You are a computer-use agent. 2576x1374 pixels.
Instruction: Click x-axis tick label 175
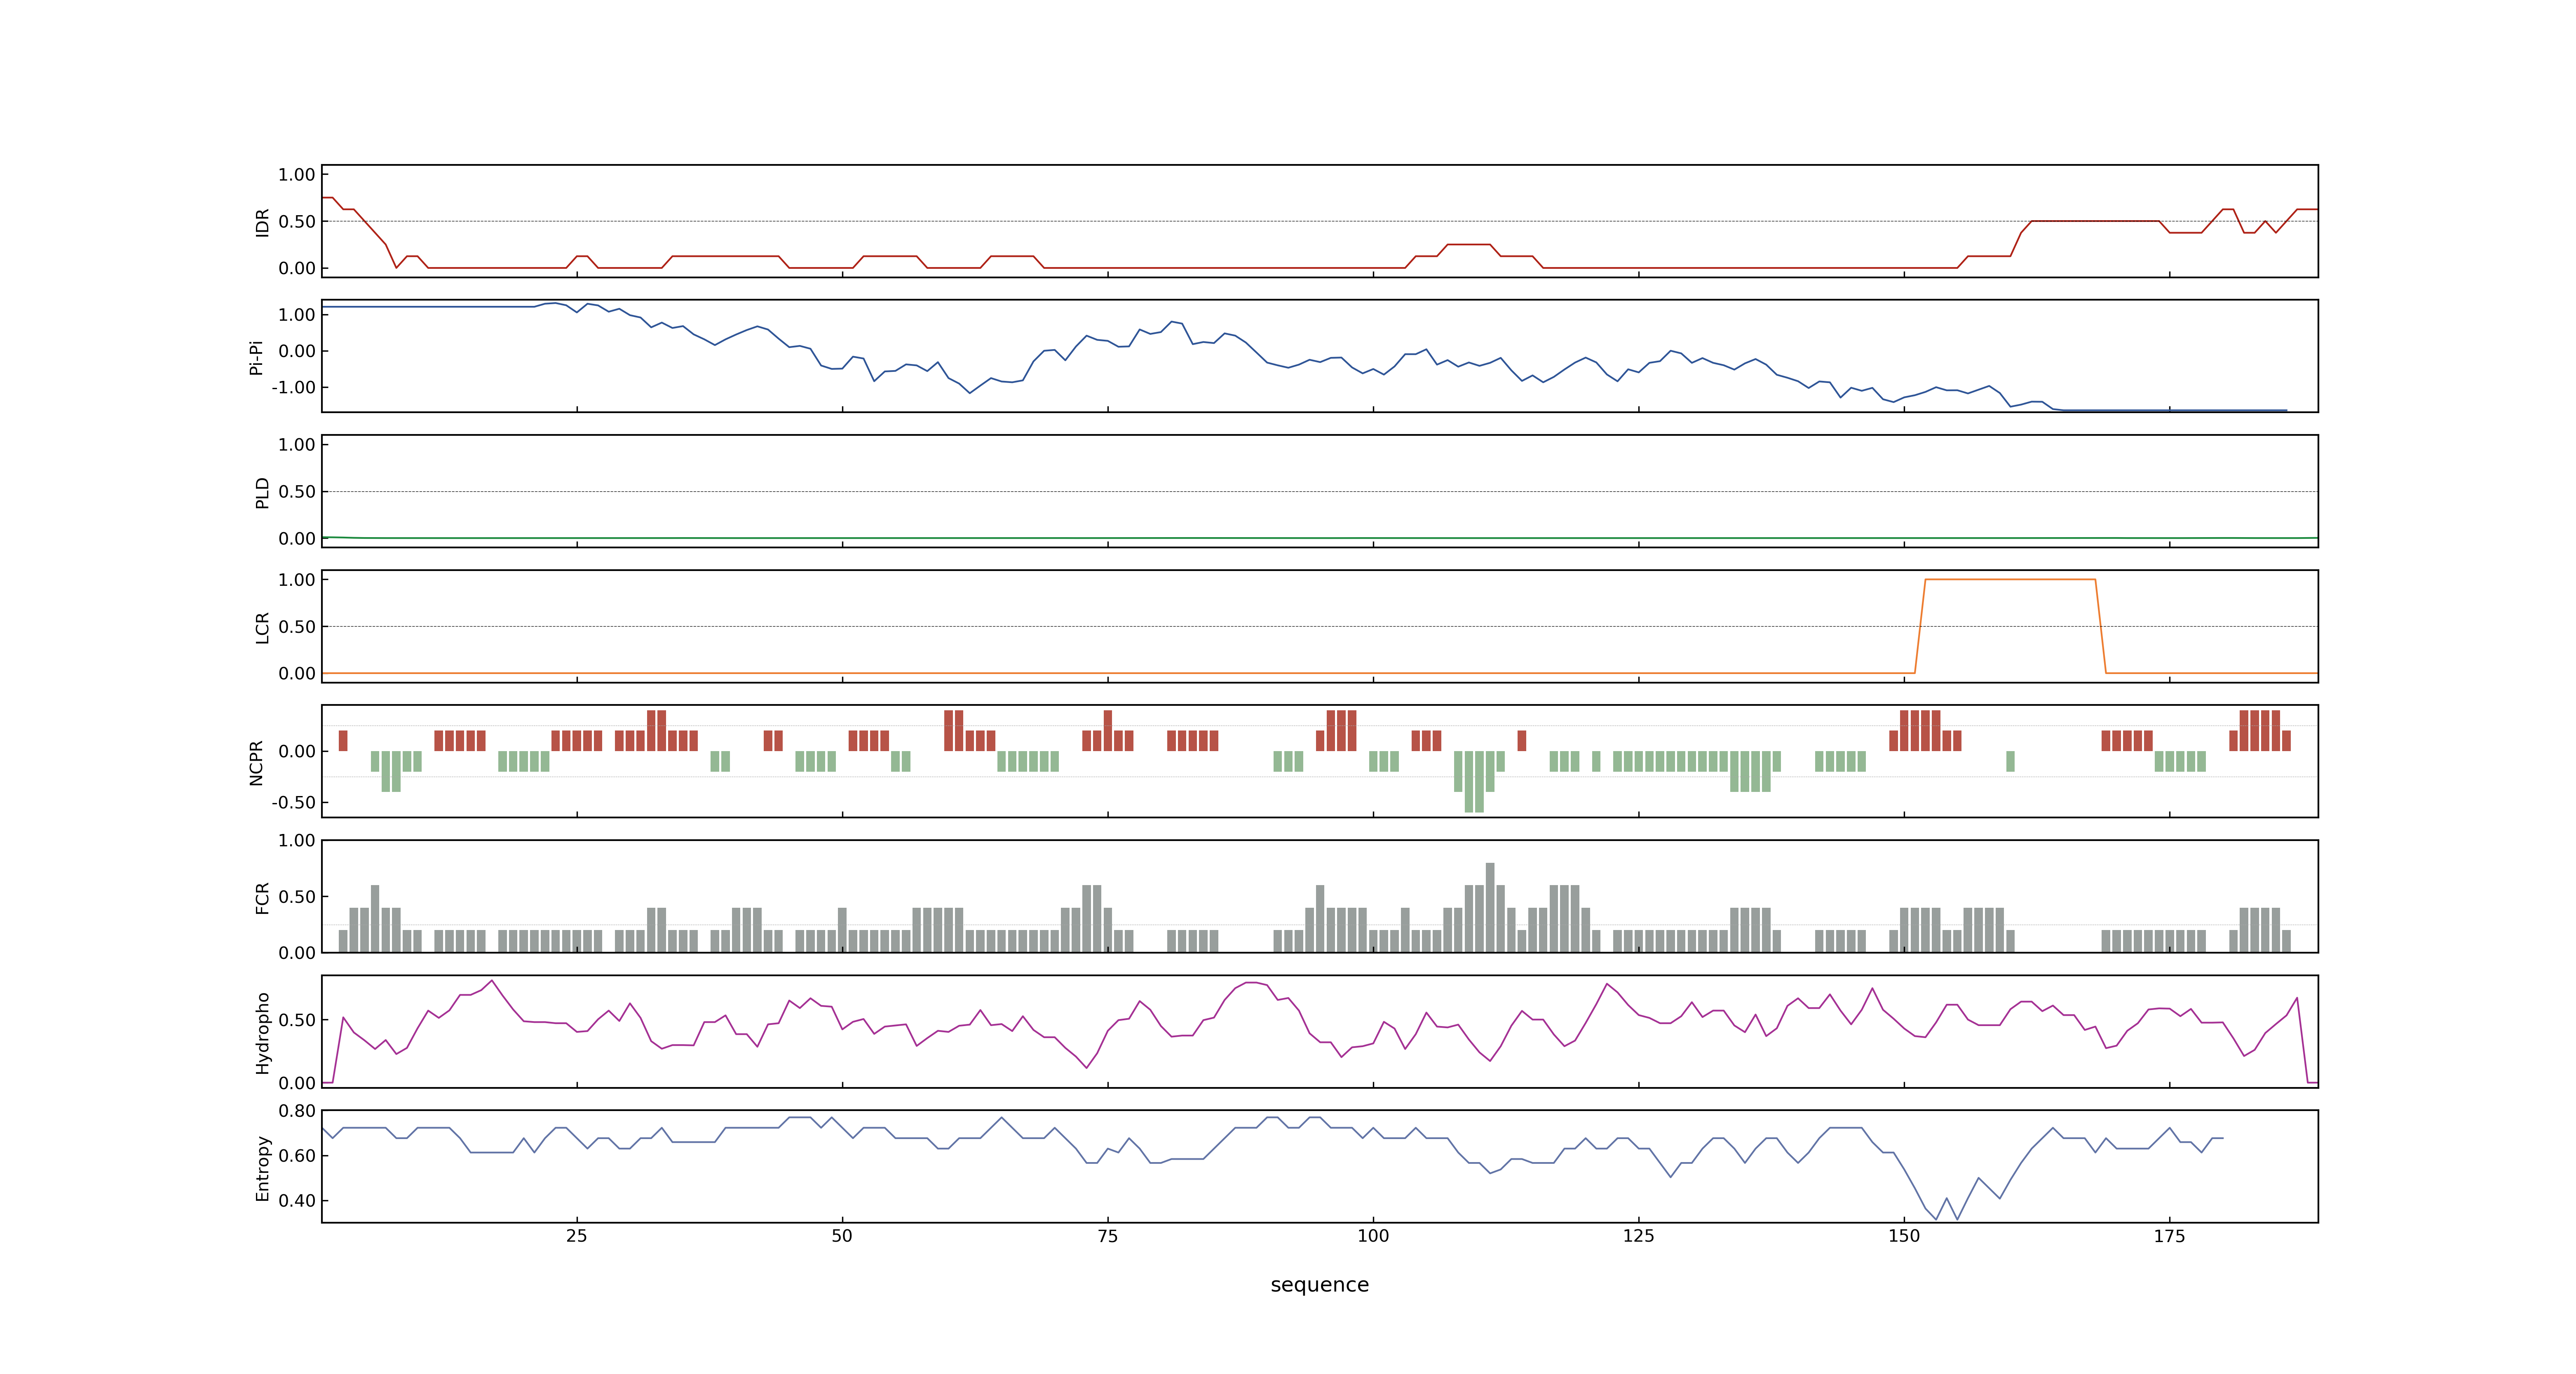click(2169, 1236)
